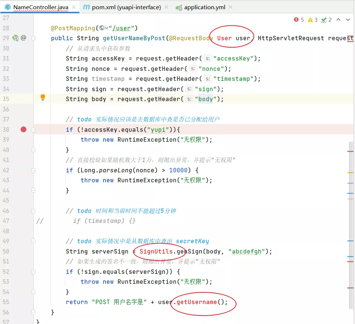
Task: Click the warnings count indicator showing 3
Action: pos(313,20)
